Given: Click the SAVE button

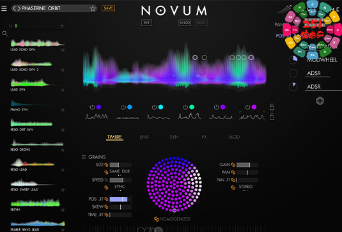Looking at the screenshot, I should (x=108, y=8).
